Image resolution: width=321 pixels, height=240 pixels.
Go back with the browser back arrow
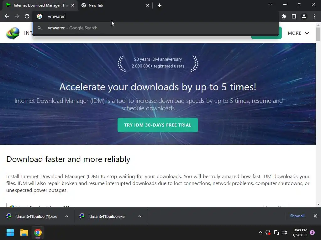click(x=7, y=16)
